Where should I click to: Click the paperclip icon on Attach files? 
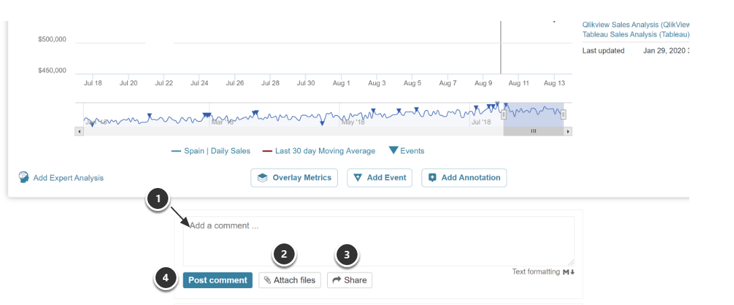[x=267, y=280]
